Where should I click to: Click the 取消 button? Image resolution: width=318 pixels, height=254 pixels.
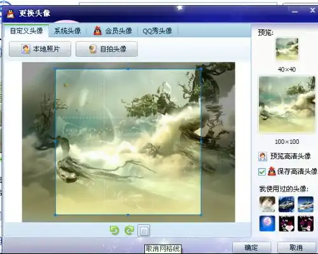[296, 248]
